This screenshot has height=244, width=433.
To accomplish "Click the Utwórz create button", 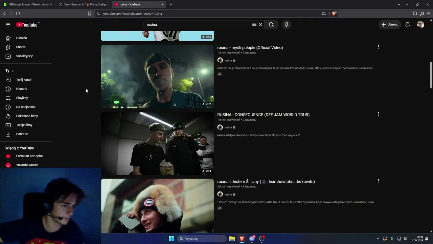I will [x=390, y=25].
